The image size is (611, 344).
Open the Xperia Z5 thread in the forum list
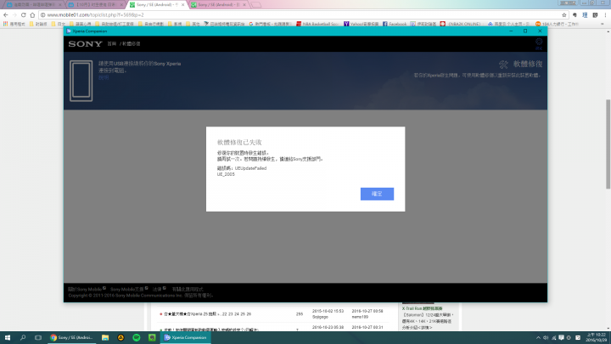[192, 314]
